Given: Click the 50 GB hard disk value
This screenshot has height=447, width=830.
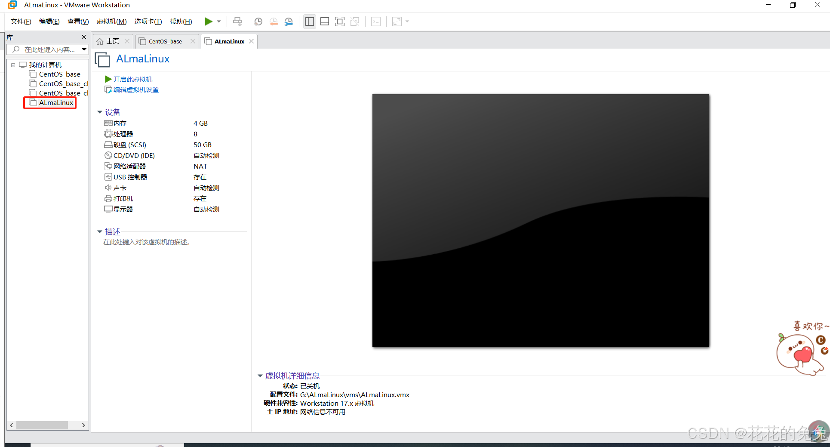Looking at the screenshot, I should click(x=203, y=145).
